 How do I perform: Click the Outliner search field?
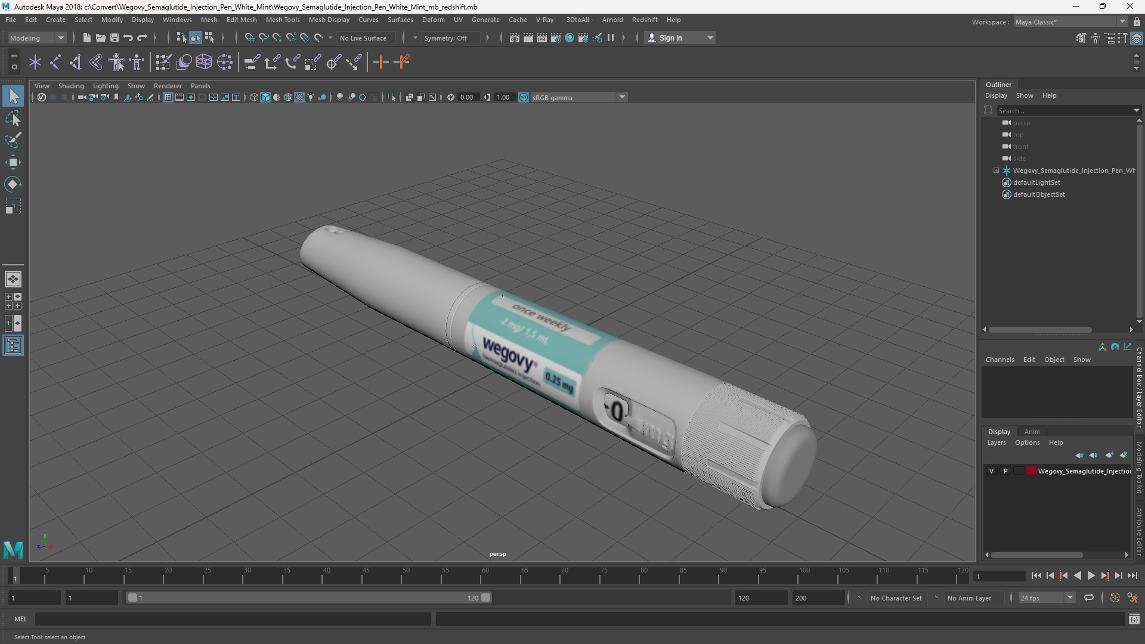pos(1067,110)
